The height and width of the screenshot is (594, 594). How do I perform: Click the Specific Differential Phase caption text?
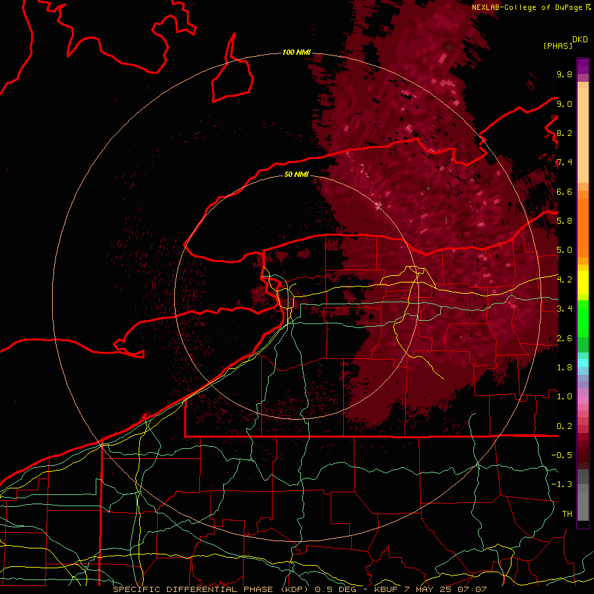tap(300, 589)
